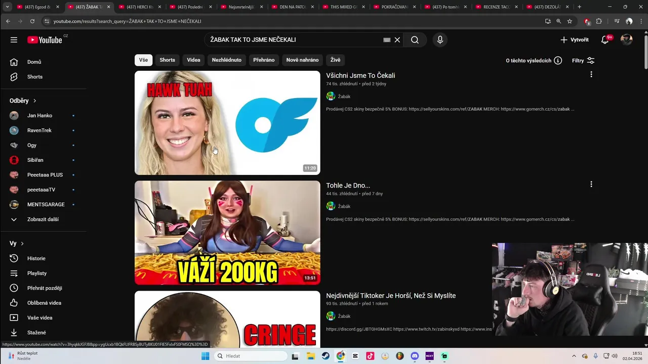Click the magnifier search button

(x=415, y=40)
